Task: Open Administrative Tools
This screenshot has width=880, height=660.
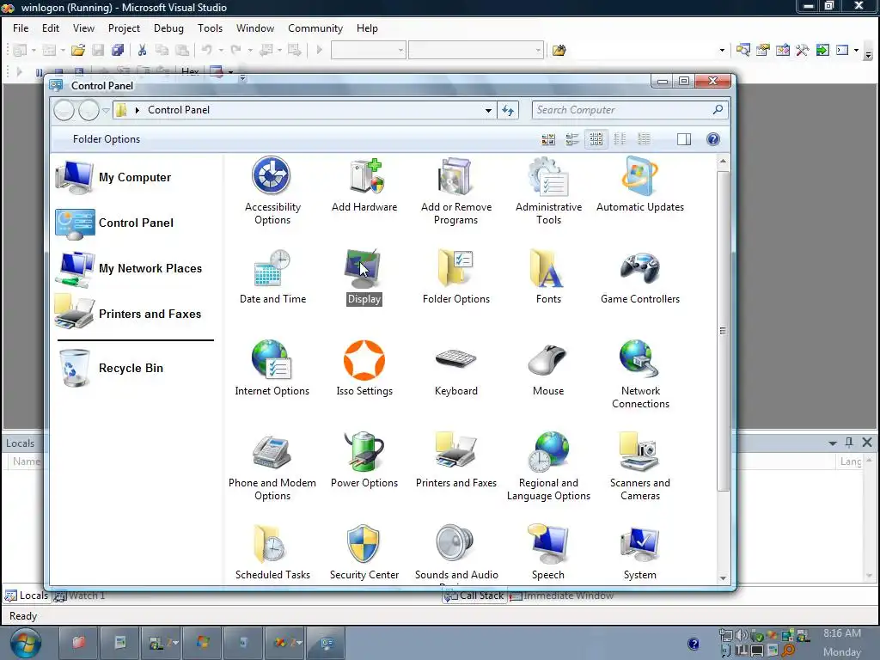Action: click(548, 191)
